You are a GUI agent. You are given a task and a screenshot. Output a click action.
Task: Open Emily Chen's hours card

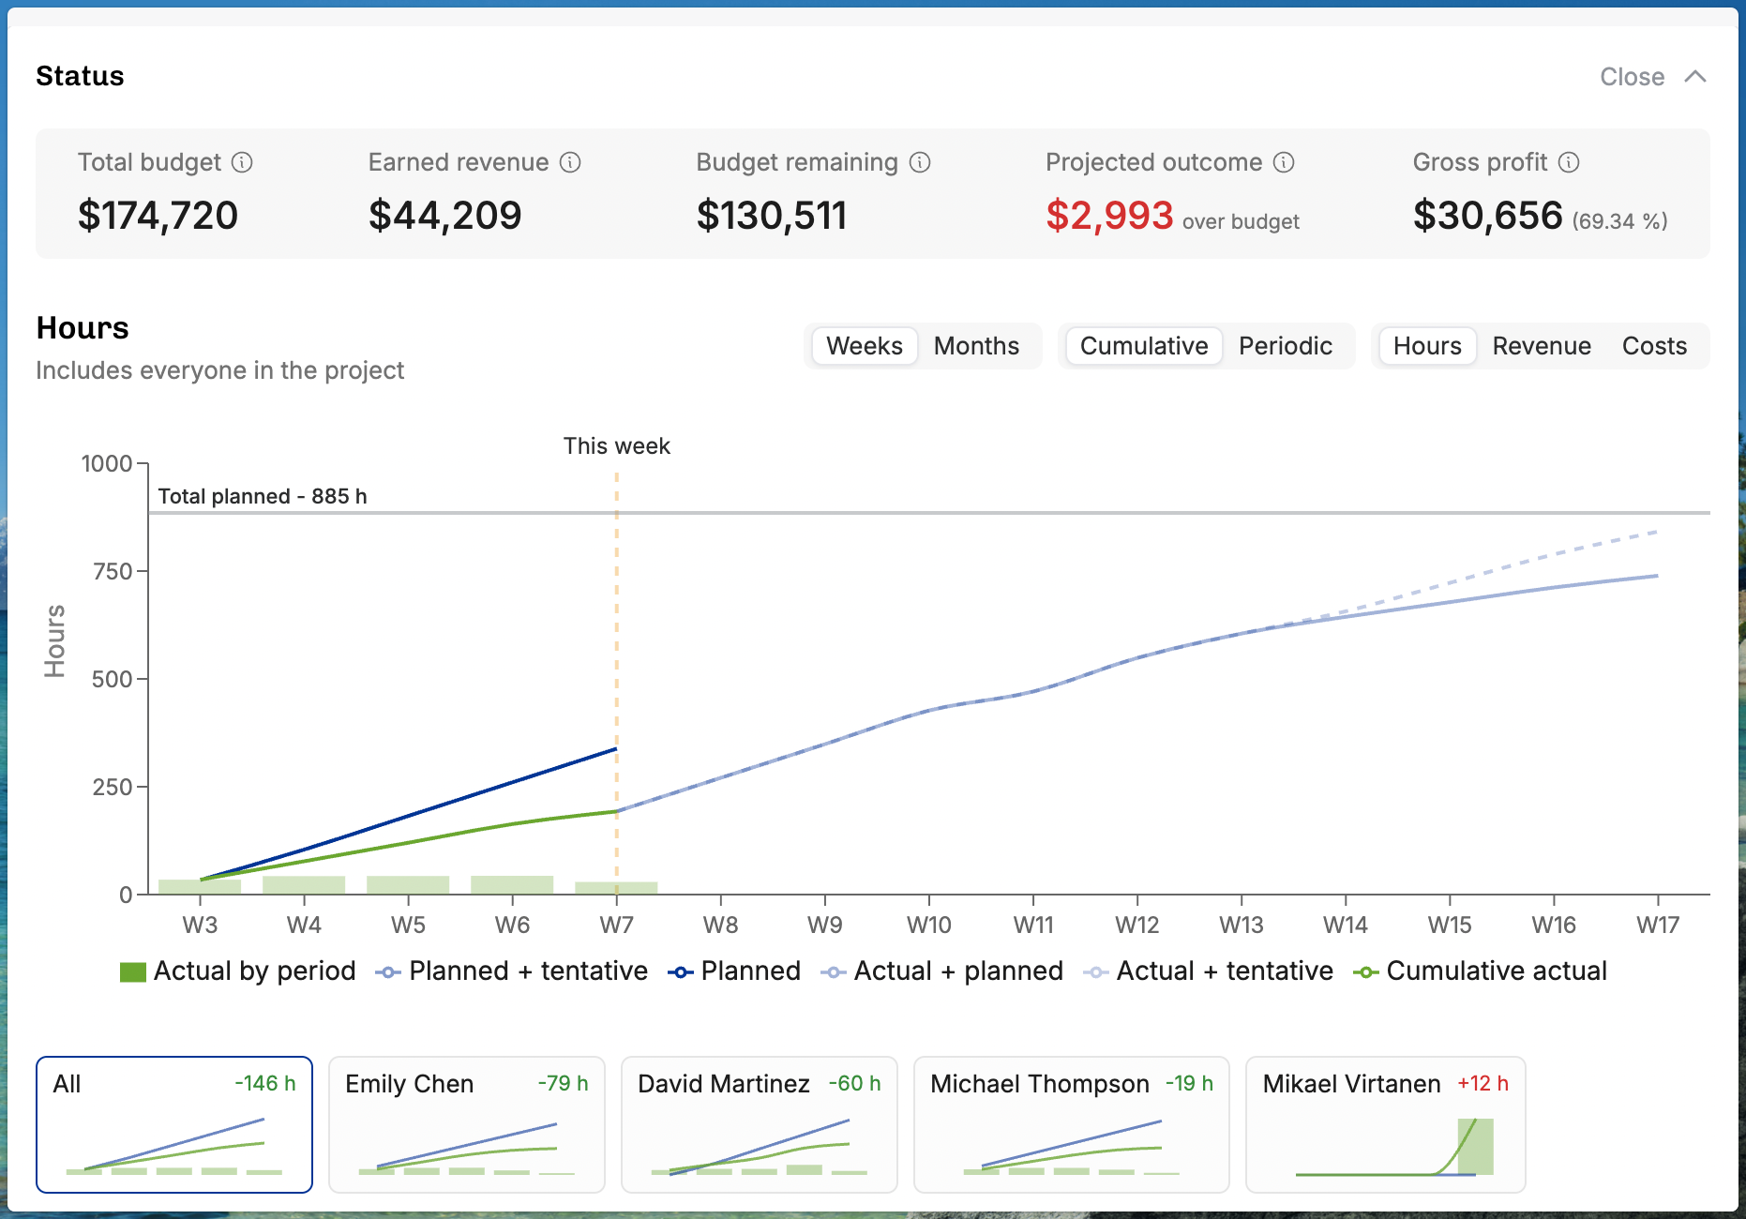click(467, 1124)
